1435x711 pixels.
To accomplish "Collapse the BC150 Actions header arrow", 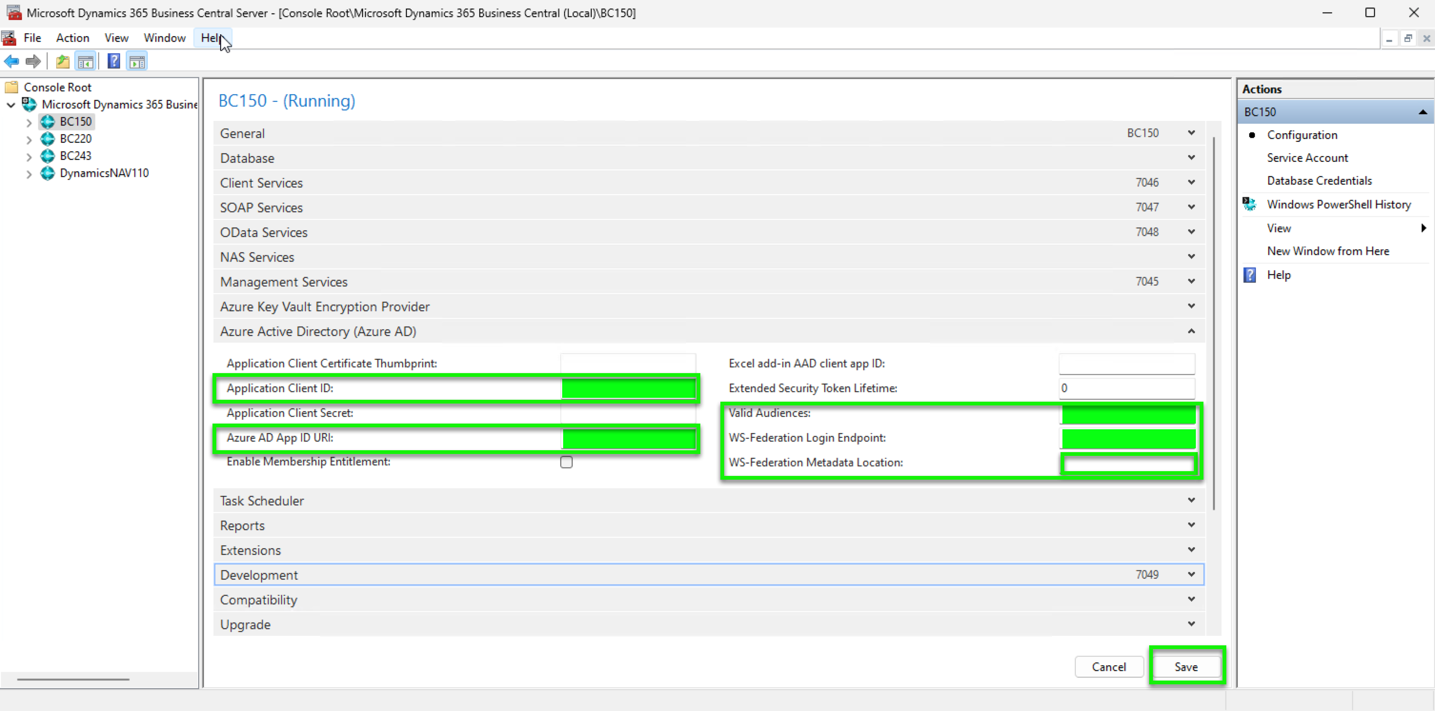I will (1422, 112).
